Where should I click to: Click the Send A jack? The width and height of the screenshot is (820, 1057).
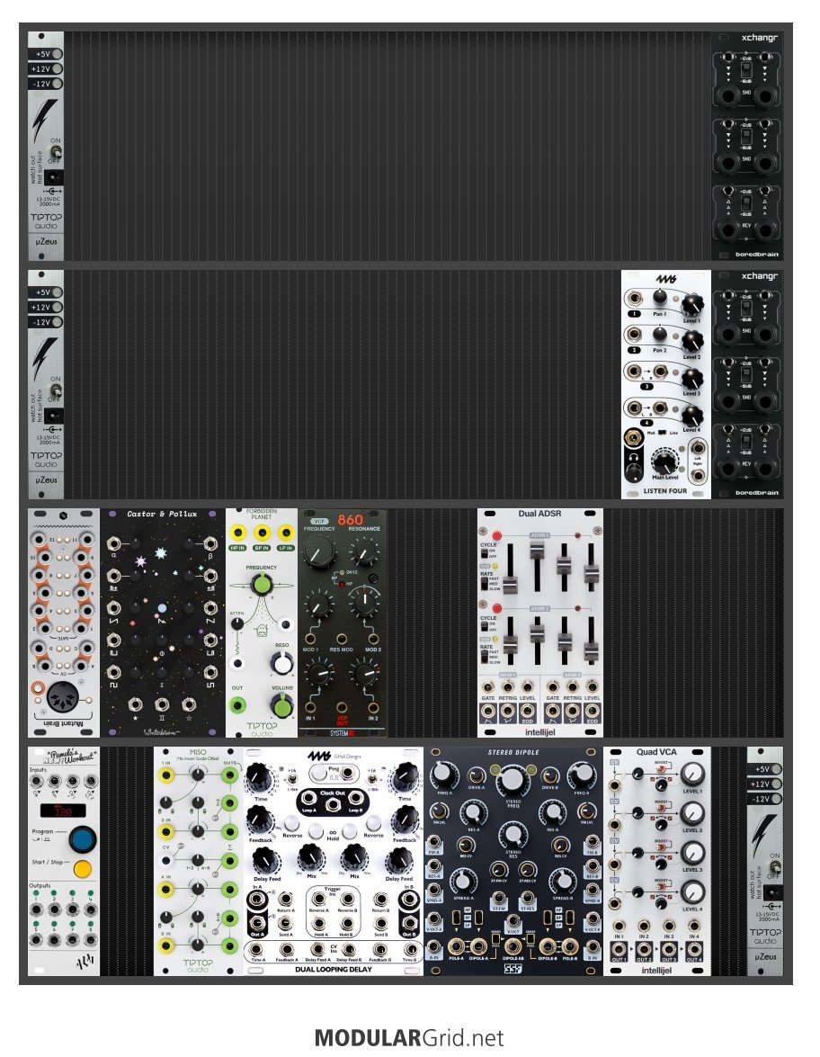pyautogui.click(x=285, y=923)
